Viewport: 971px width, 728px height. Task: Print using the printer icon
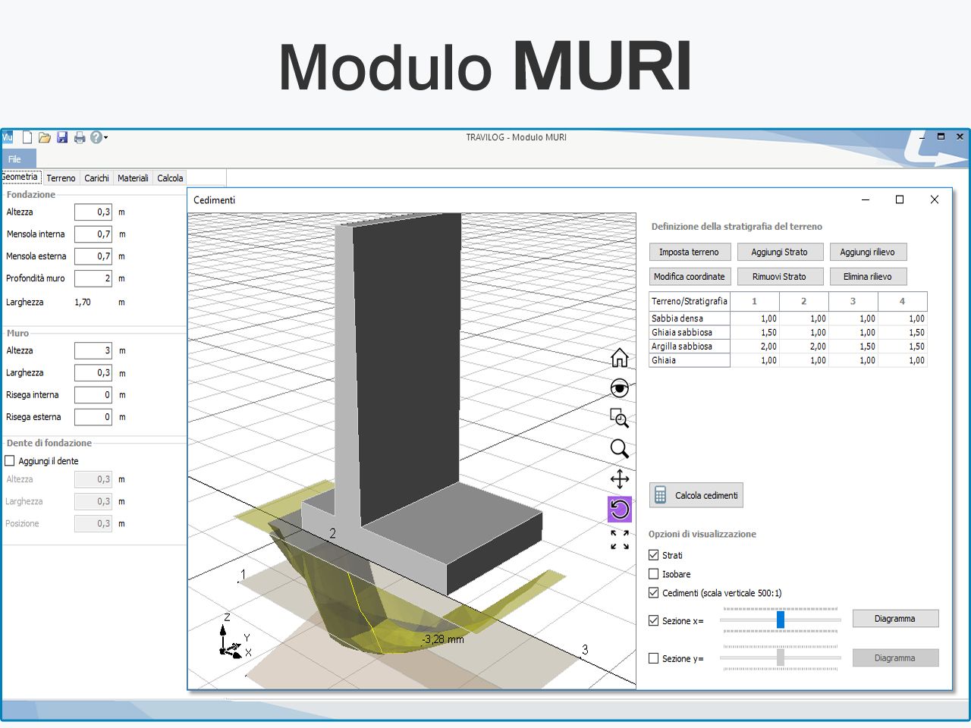[79, 137]
